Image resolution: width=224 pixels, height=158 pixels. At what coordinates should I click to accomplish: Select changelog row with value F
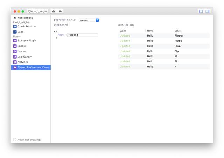coord(164,67)
